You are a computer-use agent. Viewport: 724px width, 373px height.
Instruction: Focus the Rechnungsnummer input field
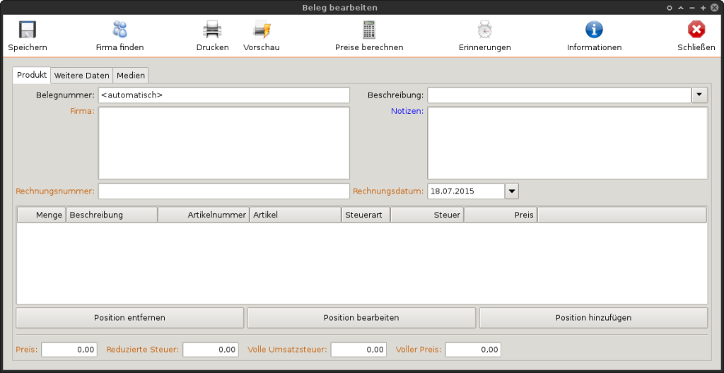click(223, 191)
